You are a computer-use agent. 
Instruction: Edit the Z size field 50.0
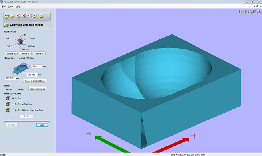pos(37,66)
